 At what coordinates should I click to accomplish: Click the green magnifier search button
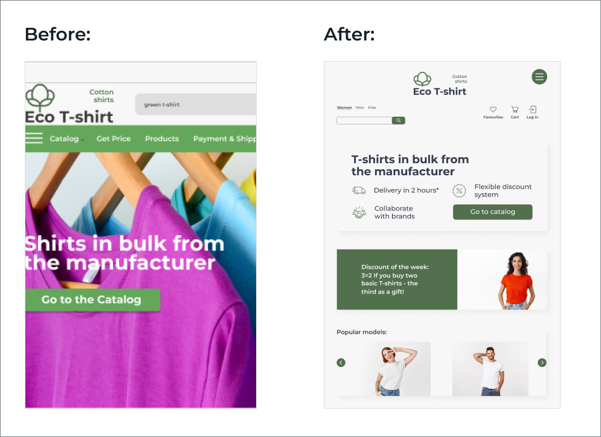(x=398, y=120)
